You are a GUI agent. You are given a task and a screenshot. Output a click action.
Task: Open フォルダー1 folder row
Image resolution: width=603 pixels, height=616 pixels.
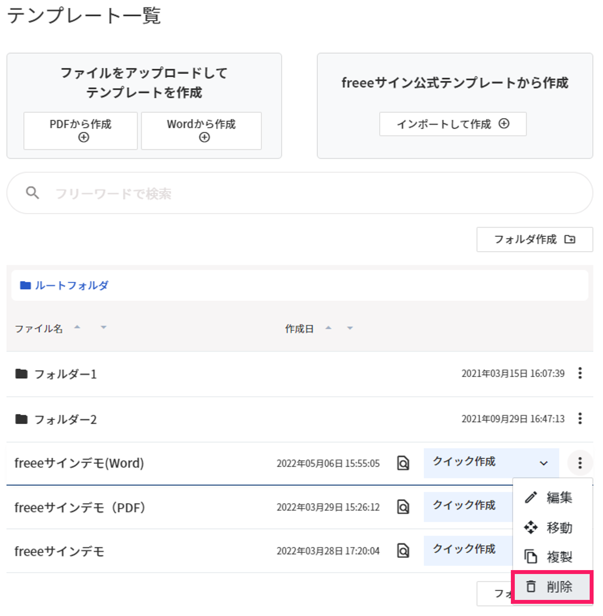300,374
